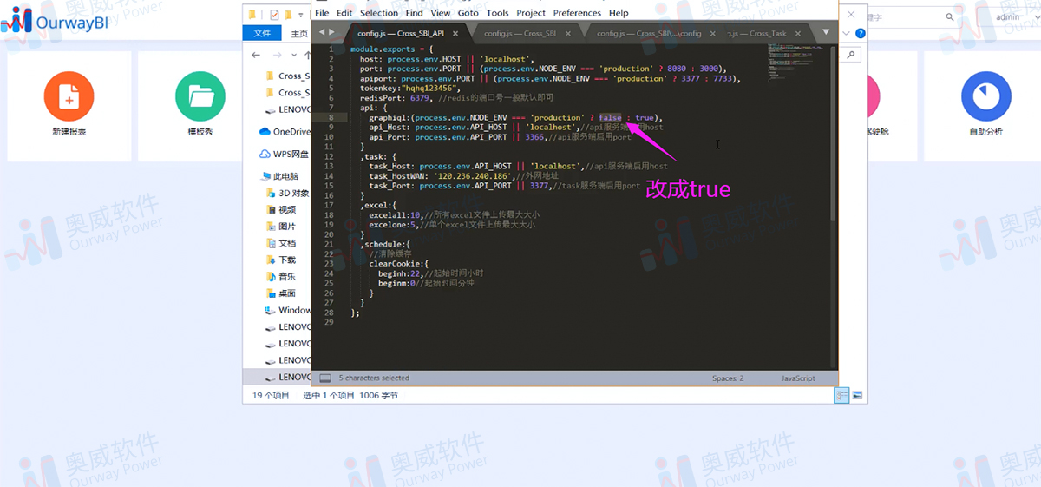Screen dimensions: 1041x487
Task: Click the Explorer search magnifier icon
Action: click(x=851, y=55)
